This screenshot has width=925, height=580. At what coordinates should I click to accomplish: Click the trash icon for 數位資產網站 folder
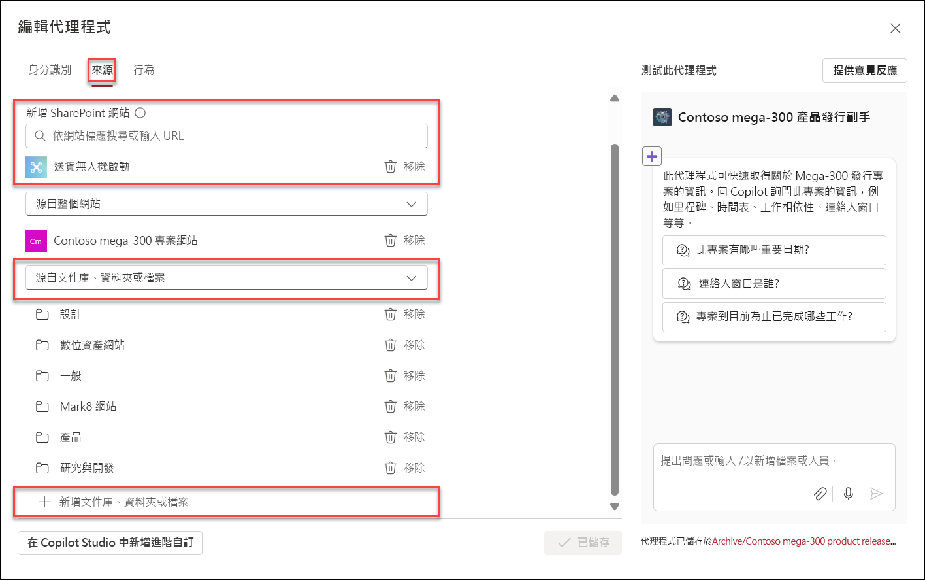click(390, 345)
